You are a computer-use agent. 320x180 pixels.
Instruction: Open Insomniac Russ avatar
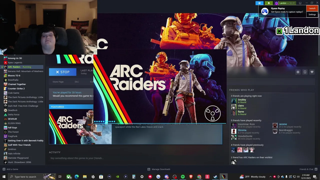[234, 125]
